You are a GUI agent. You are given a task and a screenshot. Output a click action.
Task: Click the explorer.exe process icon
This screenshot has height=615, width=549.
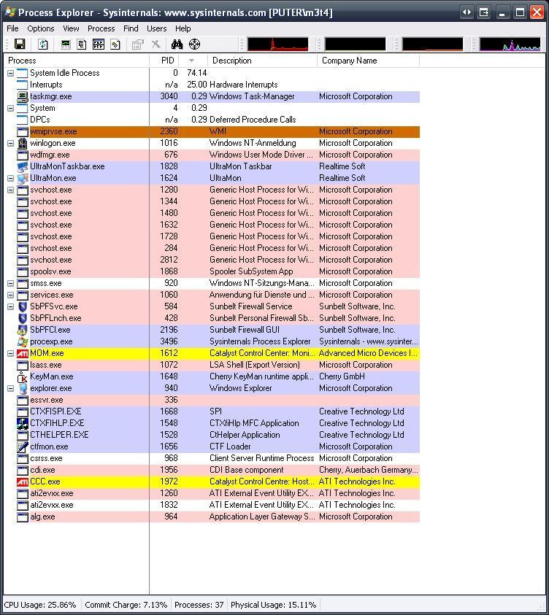pos(23,388)
